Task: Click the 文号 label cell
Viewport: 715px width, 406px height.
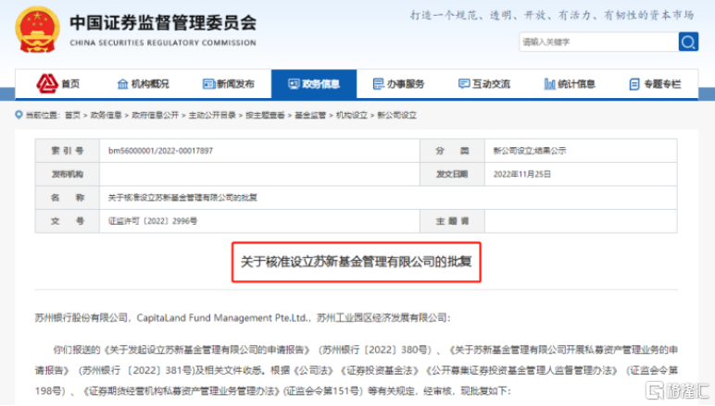Action: tap(68, 221)
